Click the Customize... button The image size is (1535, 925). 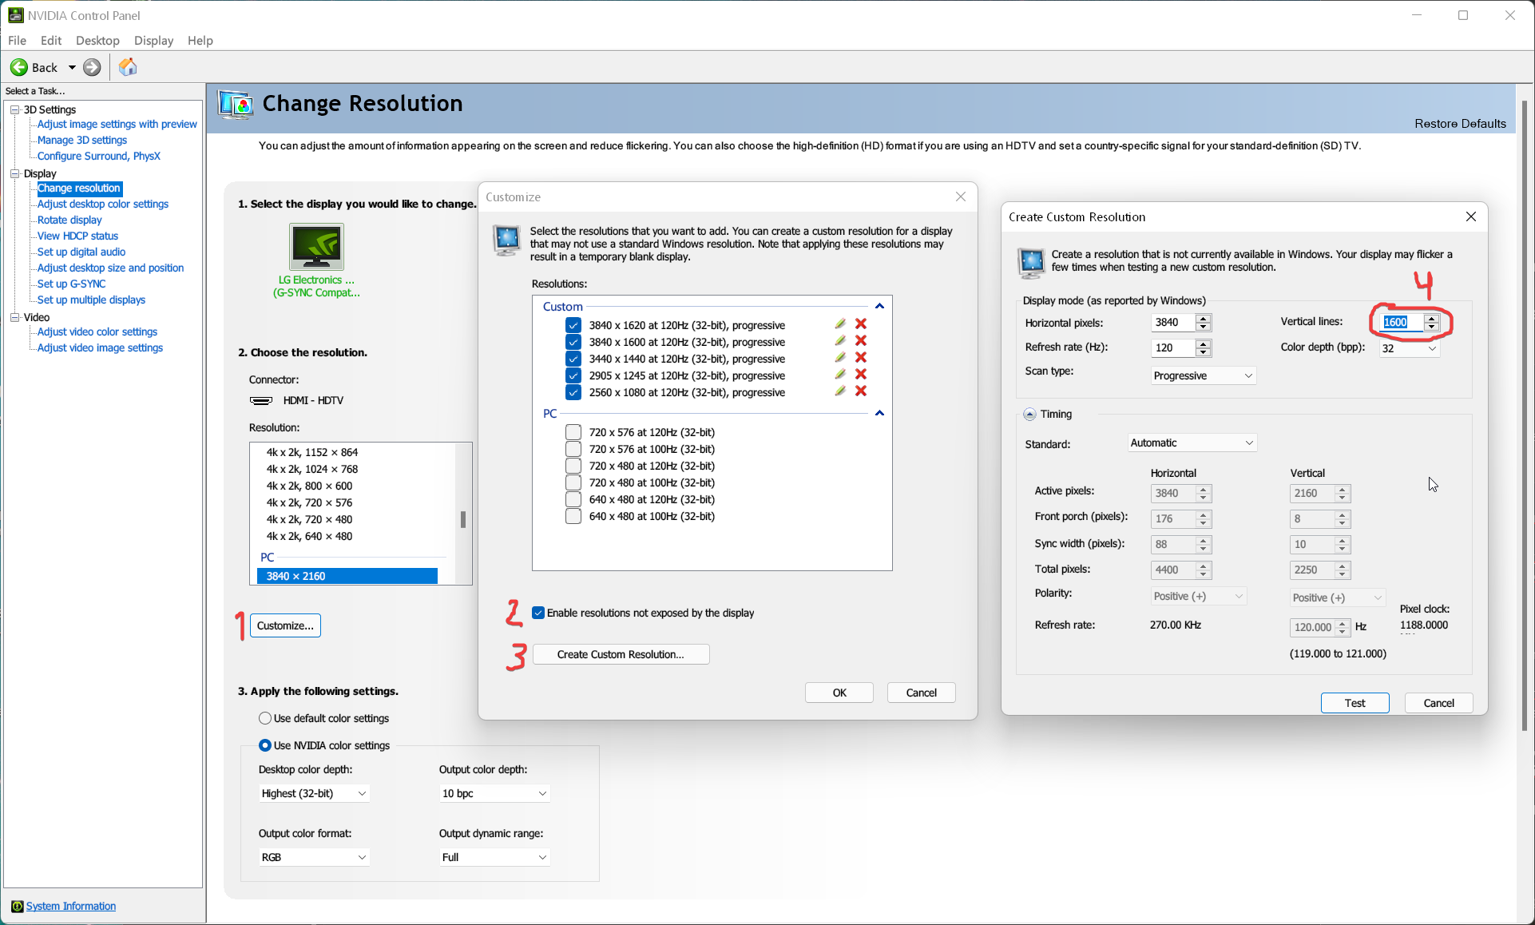[285, 625]
